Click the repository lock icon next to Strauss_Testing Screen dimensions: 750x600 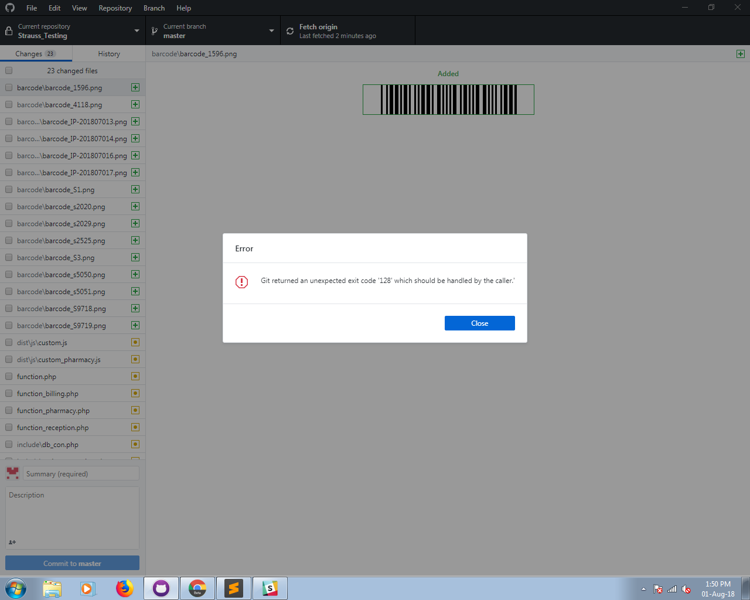click(9, 30)
